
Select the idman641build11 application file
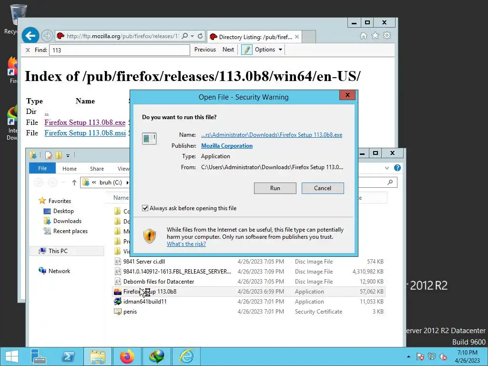tap(249, 301)
